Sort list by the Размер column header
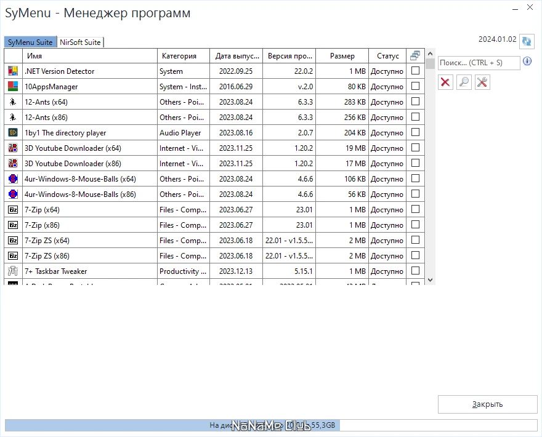Viewport: 542px width, 437px height. (x=342, y=56)
